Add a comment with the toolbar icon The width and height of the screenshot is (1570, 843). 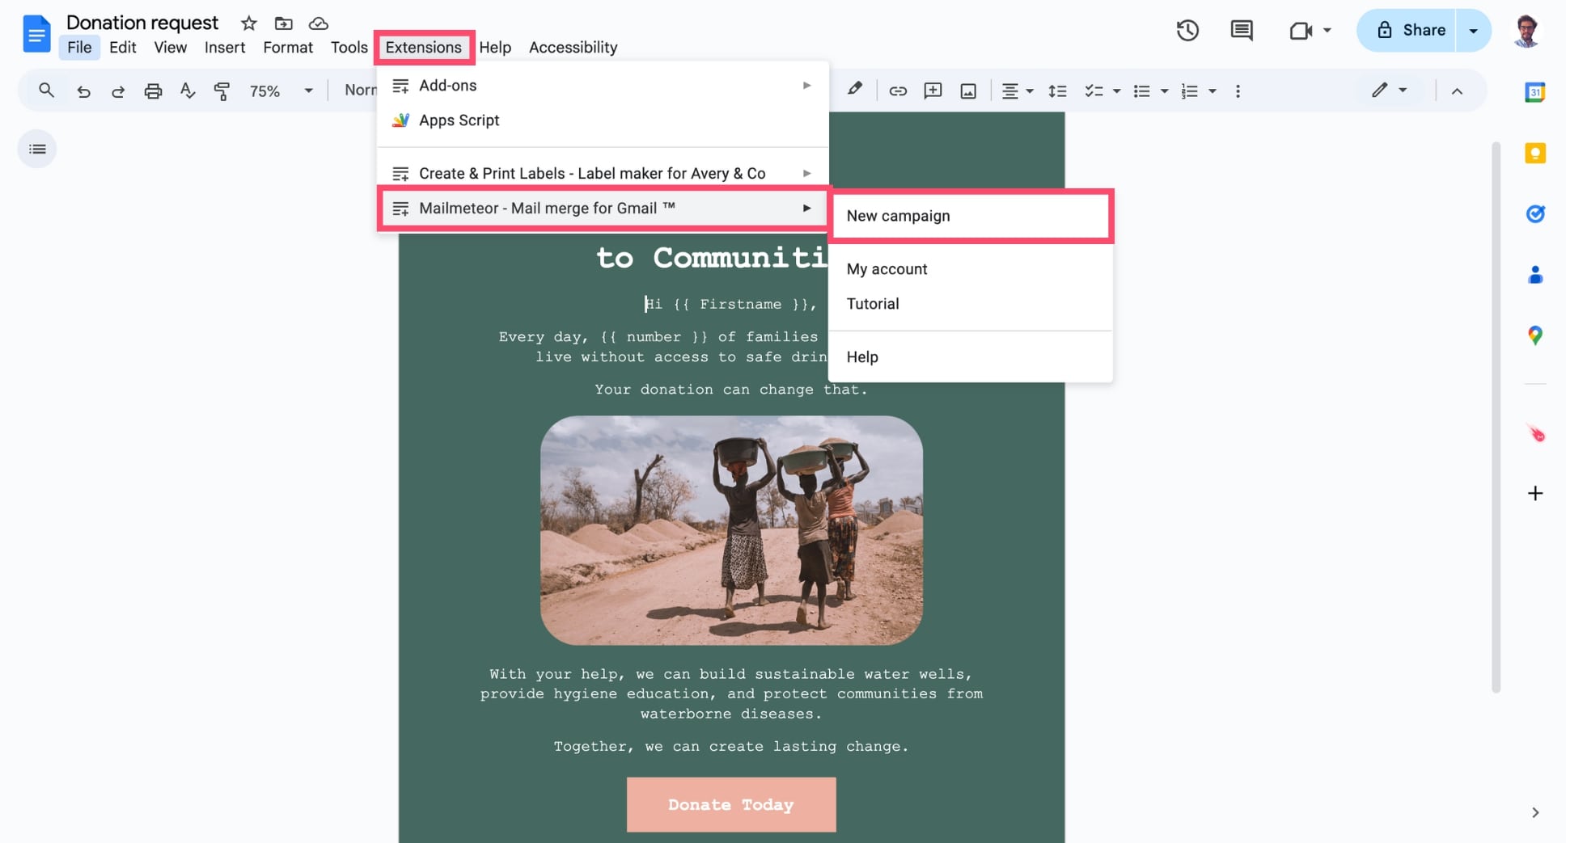[x=932, y=91]
